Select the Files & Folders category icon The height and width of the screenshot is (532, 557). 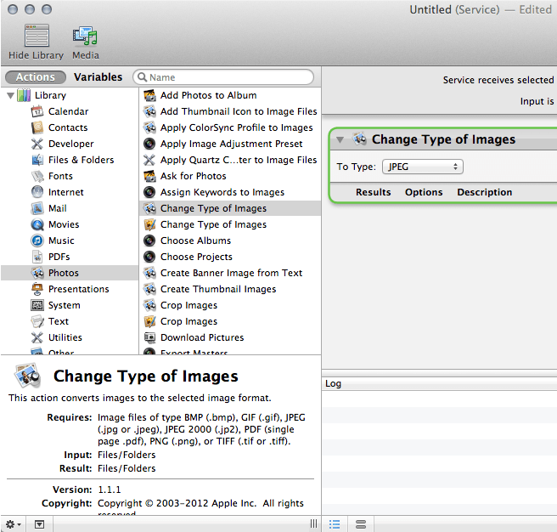37,160
